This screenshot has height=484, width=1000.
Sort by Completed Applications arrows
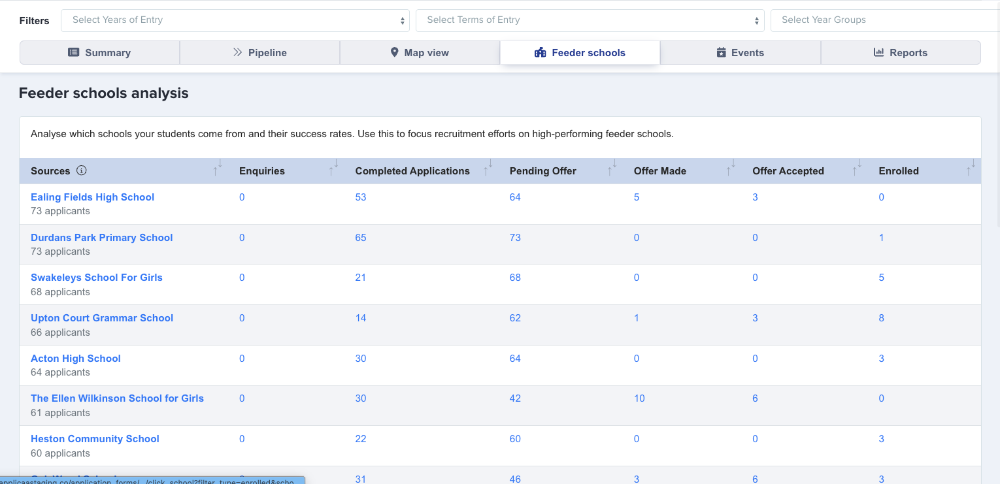pyautogui.click(x=488, y=168)
